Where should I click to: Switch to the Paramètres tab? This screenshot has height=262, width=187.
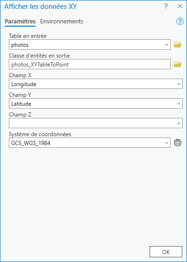(20, 22)
